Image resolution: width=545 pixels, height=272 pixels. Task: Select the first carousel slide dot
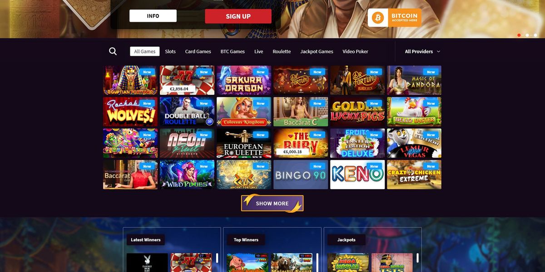[x=519, y=35]
